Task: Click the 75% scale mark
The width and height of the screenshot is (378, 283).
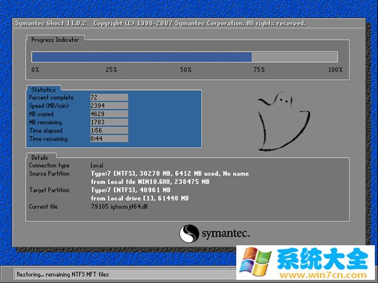Action: 259,70
